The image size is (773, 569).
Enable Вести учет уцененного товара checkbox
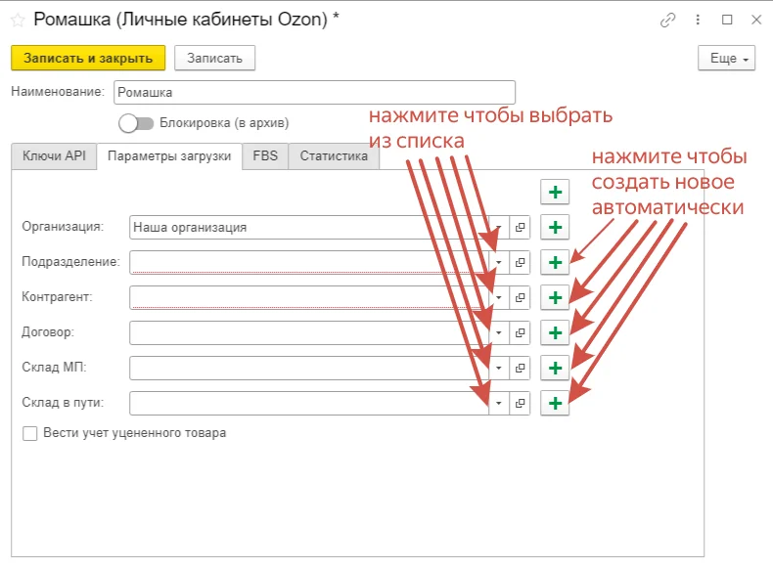pos(29,433)
